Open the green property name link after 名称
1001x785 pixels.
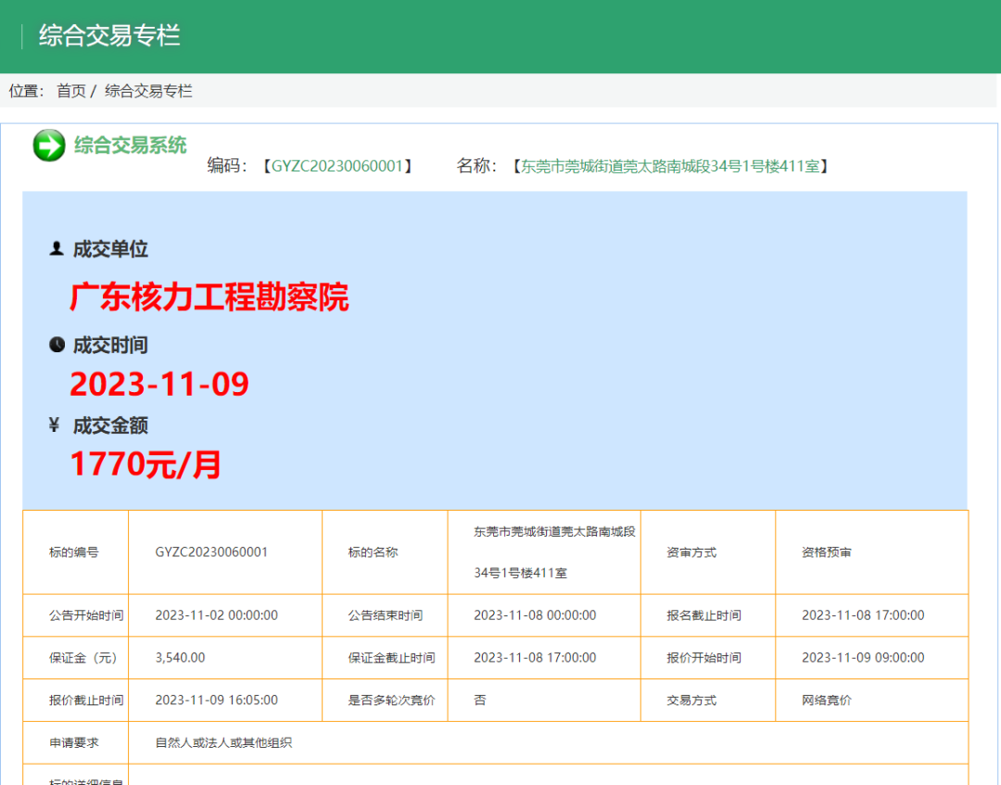670,166
